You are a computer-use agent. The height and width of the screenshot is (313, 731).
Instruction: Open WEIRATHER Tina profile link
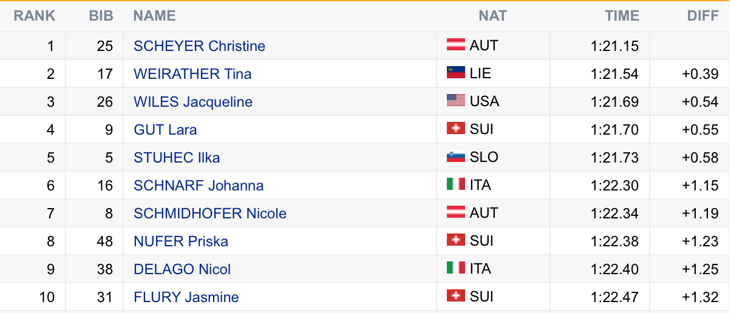[x=192, y=74]
